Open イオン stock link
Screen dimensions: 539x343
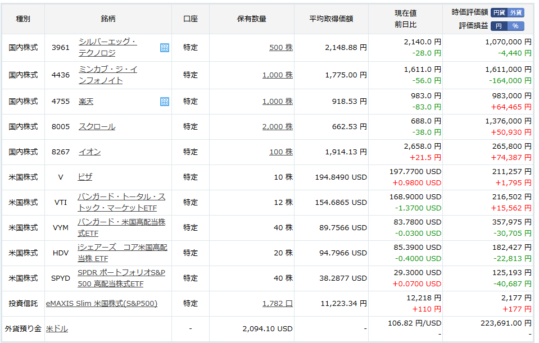point(89,152)
